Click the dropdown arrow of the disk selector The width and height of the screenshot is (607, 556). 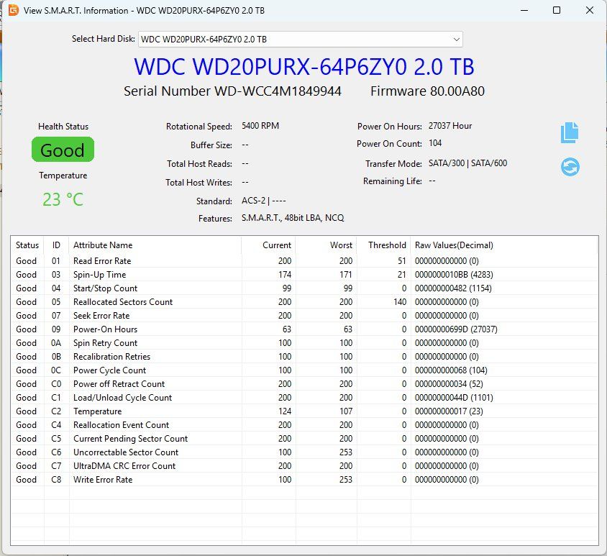point(457,39)
